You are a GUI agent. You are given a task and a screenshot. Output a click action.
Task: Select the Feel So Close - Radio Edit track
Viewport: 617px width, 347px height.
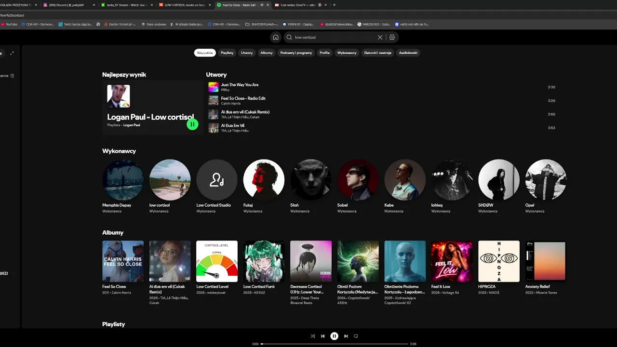point(243,98)
